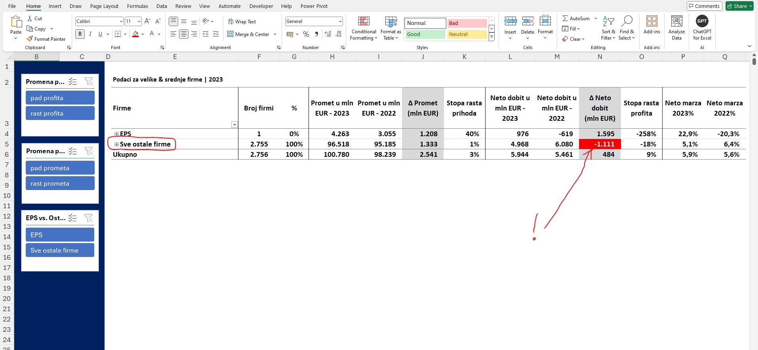Click the ChatGPT for Excel icon

(x=702, y=22)
